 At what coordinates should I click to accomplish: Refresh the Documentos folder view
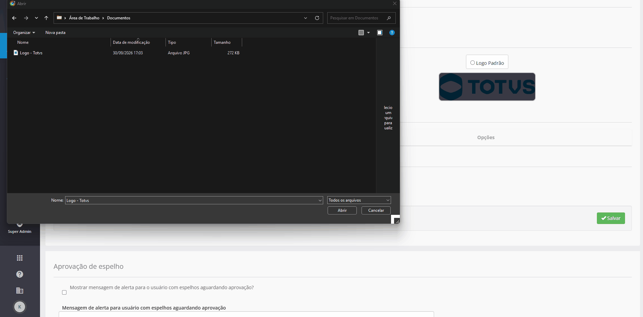[x=317, y=18]
